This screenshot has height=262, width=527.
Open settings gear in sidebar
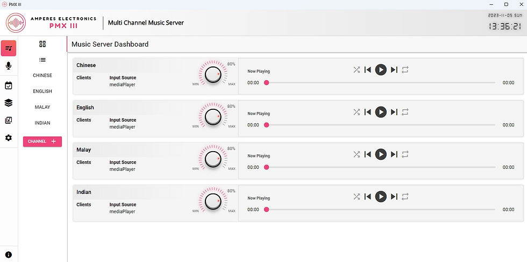coord(9,138)
